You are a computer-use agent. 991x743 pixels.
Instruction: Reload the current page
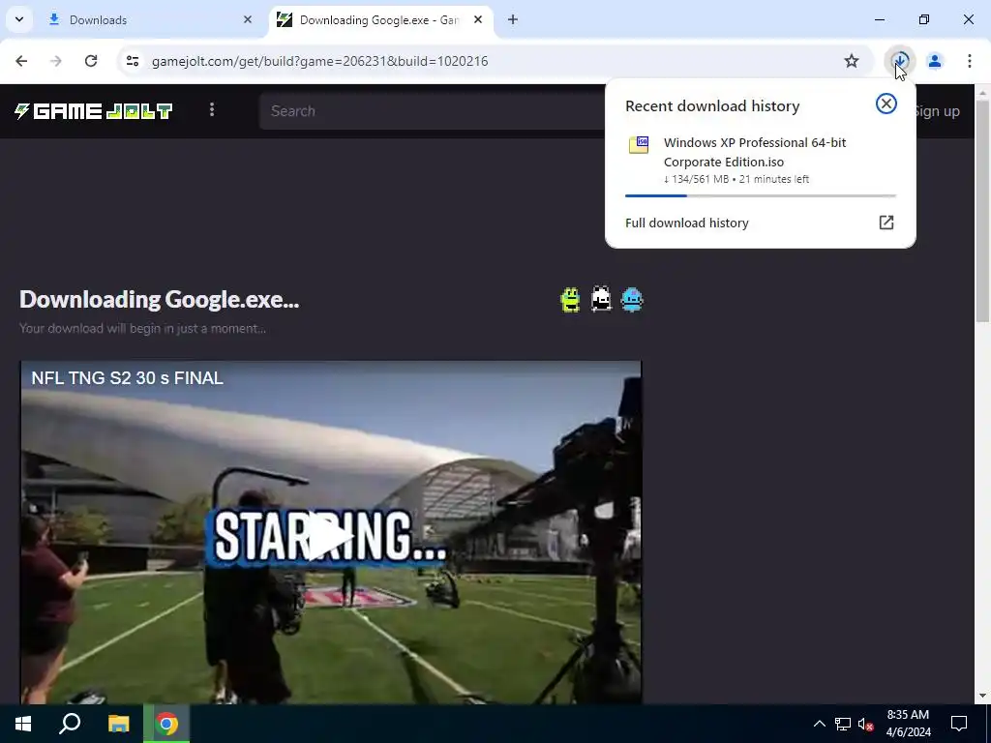click(91, 61)
